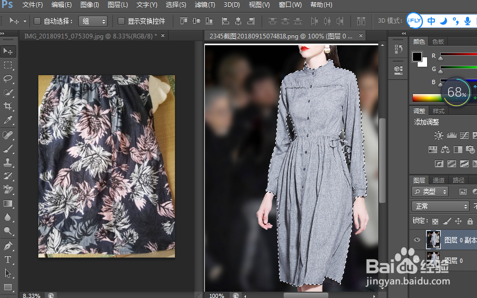Open the 正常 blend mode dropdown
Viewport: 477px width, 298px height.
point(440,206)
